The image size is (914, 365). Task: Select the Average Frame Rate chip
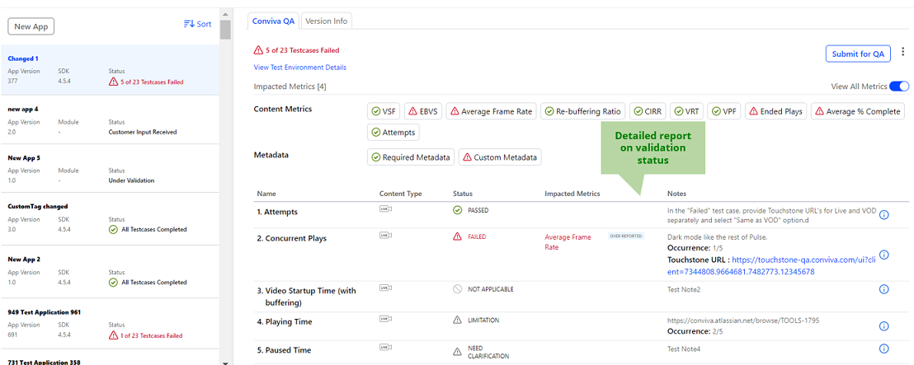tap(492, 111)
